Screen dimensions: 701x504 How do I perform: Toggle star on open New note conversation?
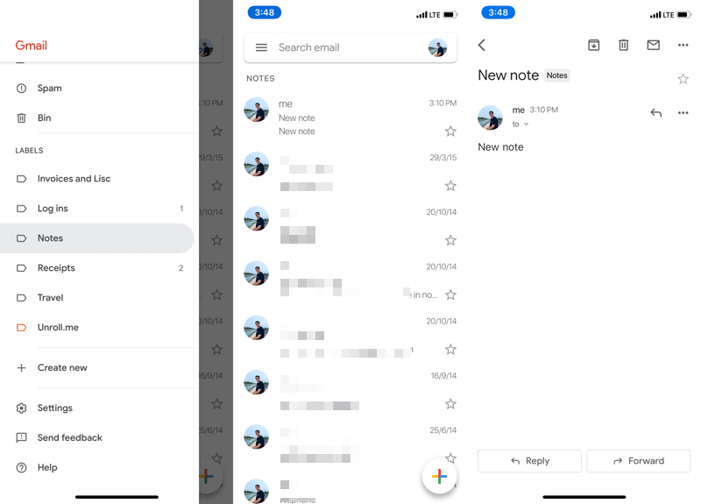(683, 79)
